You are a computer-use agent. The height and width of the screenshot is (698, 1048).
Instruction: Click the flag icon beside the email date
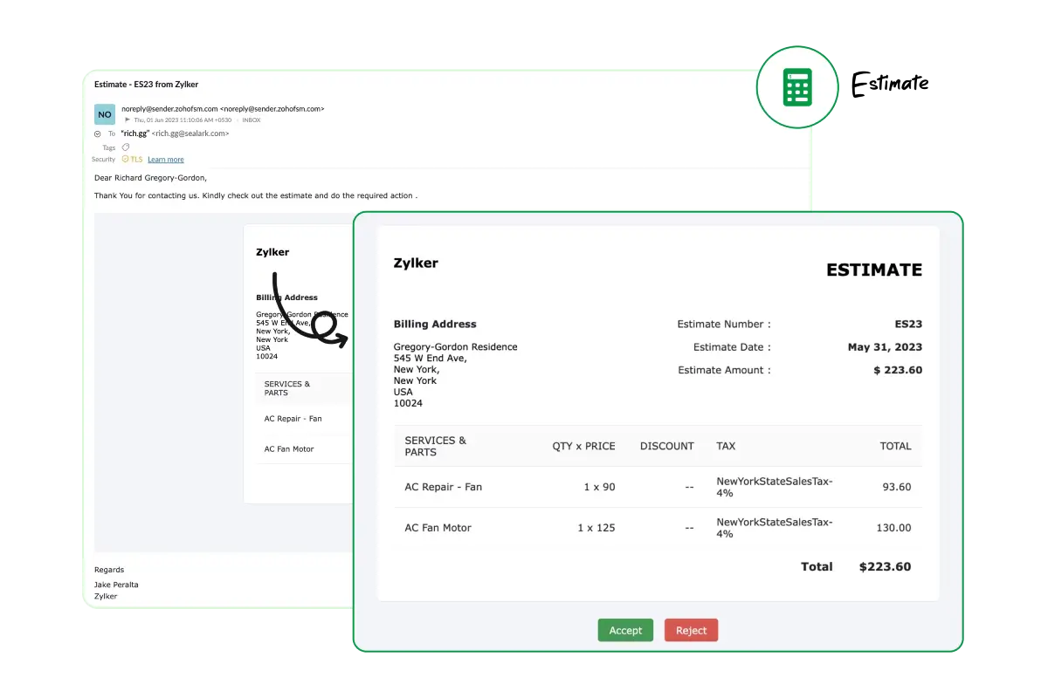click(128, 120)
